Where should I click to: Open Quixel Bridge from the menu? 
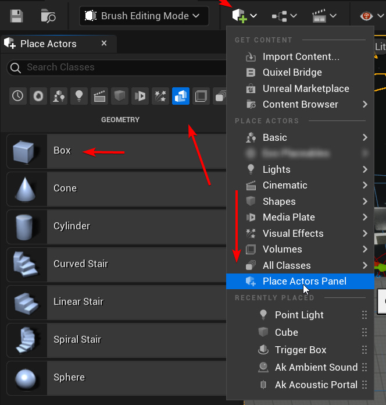(300, 72)
